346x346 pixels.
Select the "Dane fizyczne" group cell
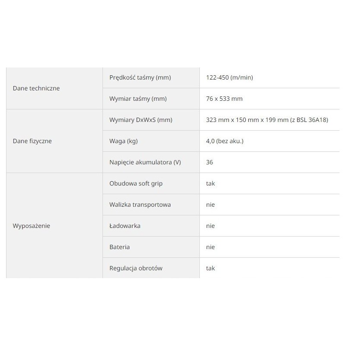(x=33, y=141)
